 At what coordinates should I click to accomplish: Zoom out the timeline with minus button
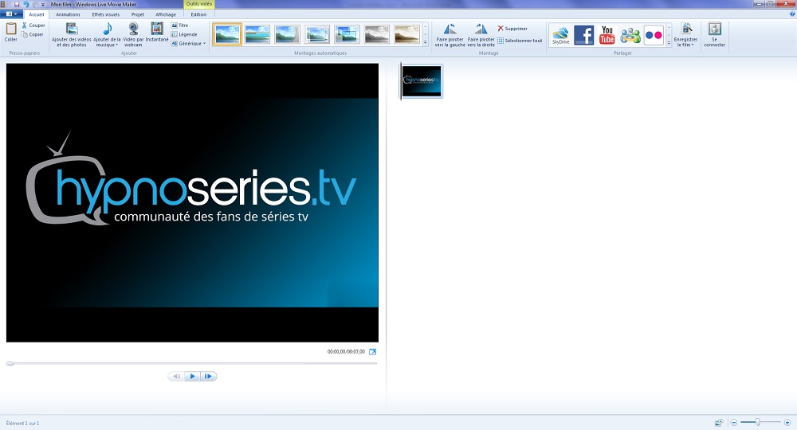pos(733,422)
